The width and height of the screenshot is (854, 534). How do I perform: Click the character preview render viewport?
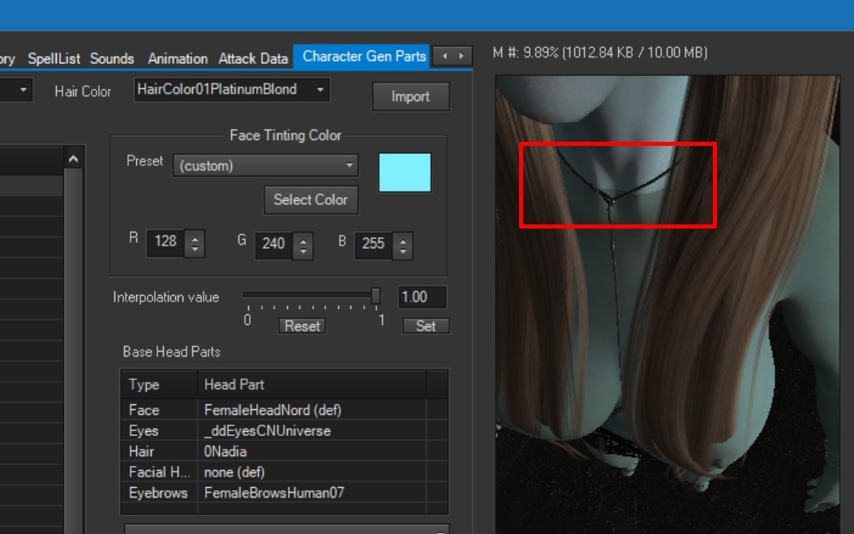667,305
